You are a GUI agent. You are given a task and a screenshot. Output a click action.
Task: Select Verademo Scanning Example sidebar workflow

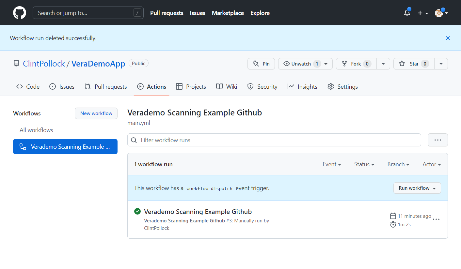point(65,147)
